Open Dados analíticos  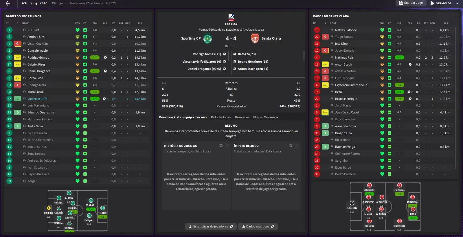point(258,227)
